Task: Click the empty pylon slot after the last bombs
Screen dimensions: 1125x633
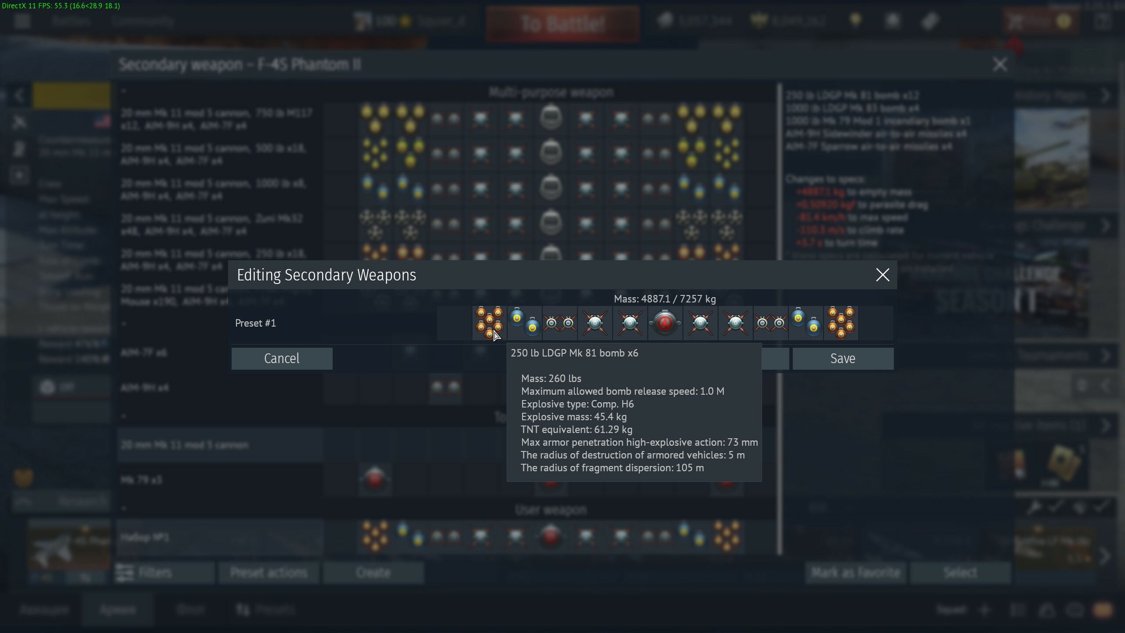Action: (876, 323)
